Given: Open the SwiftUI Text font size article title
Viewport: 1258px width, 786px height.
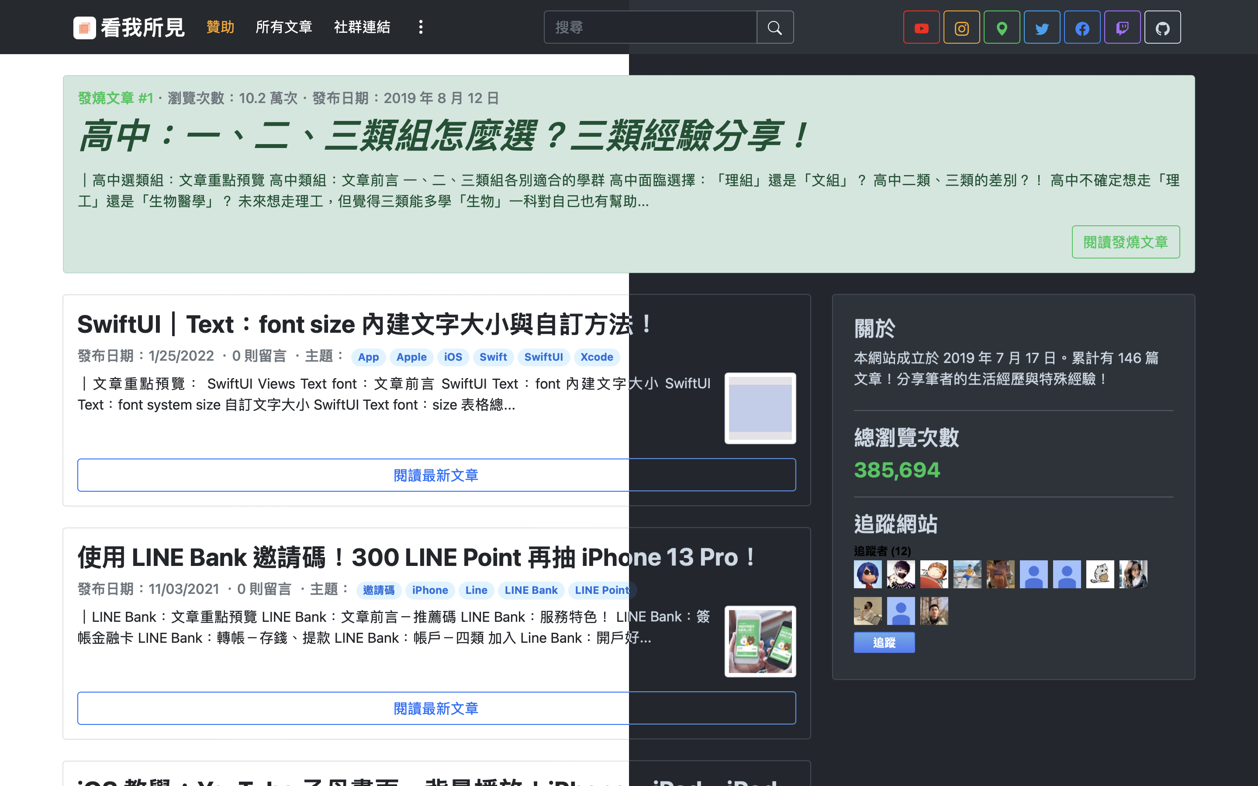Looking at the screenshot, I should tap(366, 324).
